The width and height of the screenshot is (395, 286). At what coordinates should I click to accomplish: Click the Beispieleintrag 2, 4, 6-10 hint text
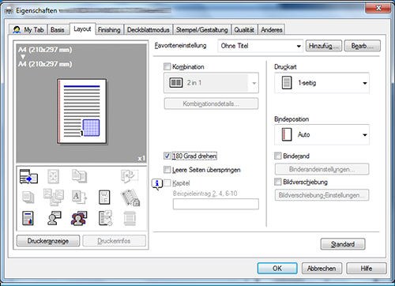pyautogui.click(x=205, y=194)
